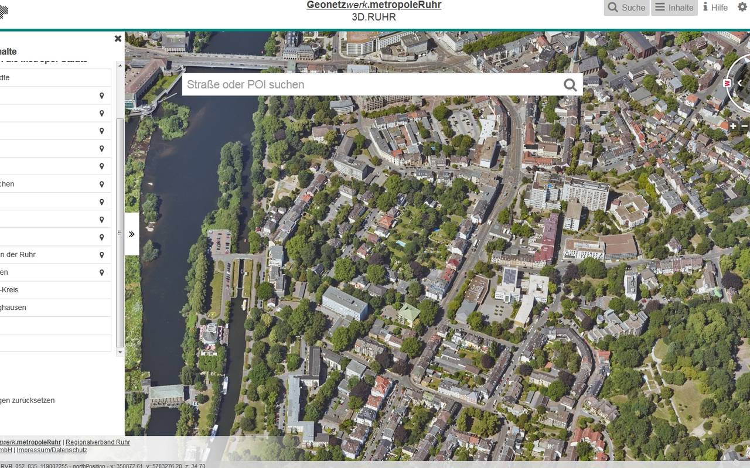This screenshot has height=468, width=750.
Task: Close the side panel with the X
Action: pyautogui.click(x=118, y=39)
